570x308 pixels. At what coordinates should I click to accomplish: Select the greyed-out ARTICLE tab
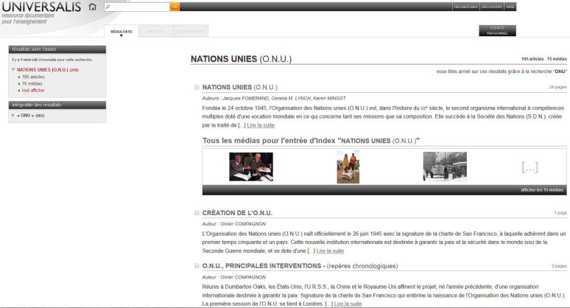pyautogui.click(x=156, y=32)
